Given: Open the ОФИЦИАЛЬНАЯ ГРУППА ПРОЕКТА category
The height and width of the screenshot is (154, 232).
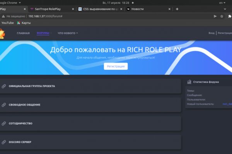Looking at the screenshot, I should pyautogui.click(x=90, y=86).
